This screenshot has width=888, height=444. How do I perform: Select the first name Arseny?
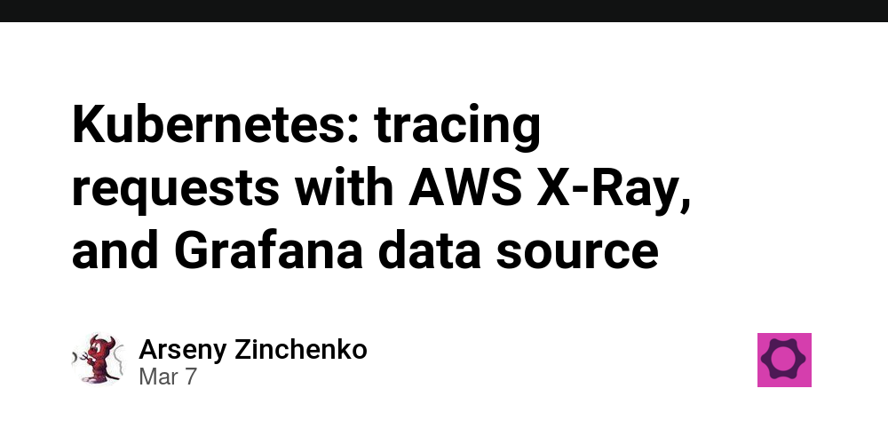click(183, 349)
